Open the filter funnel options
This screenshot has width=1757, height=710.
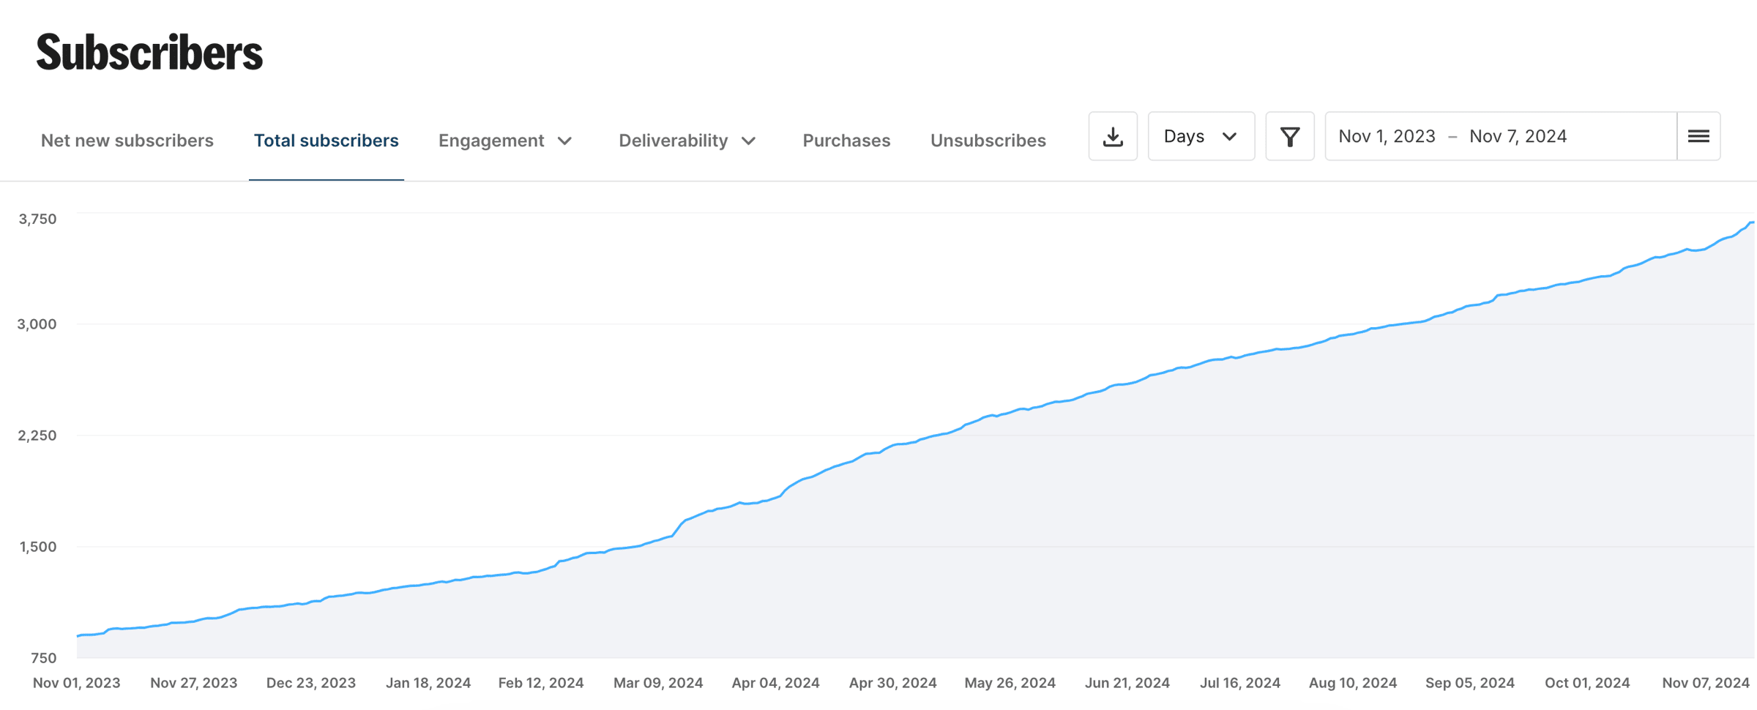coord(1290,136)
